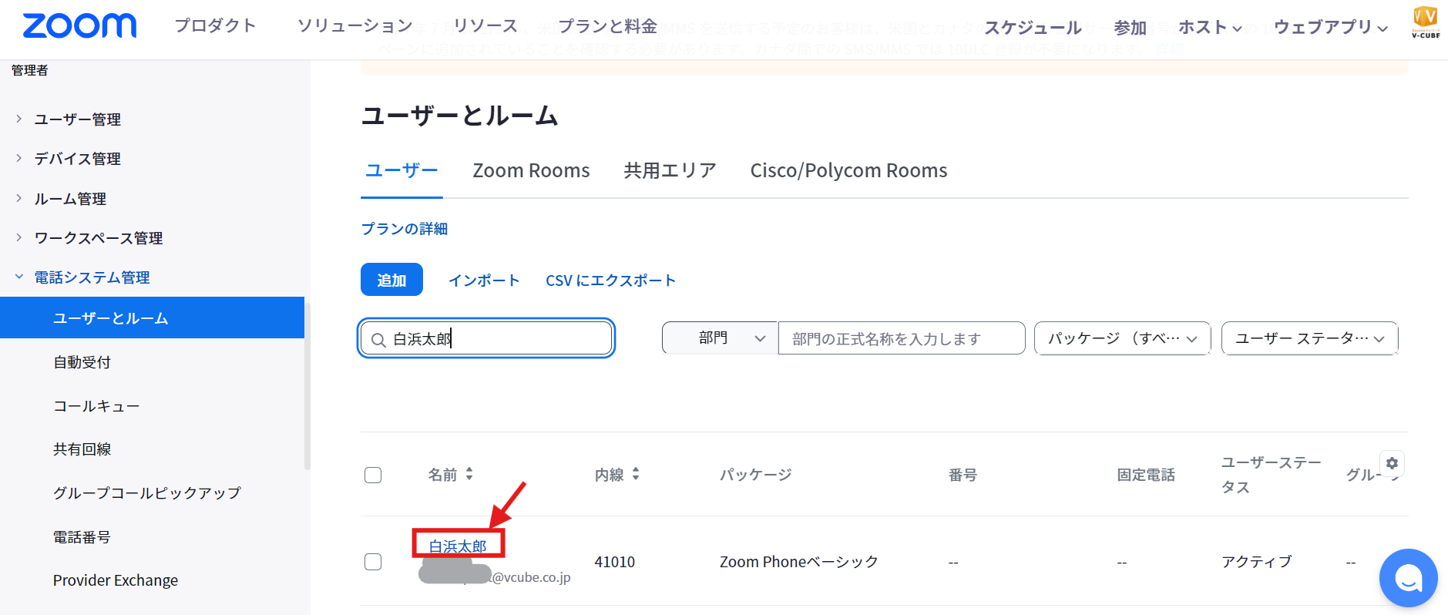Click スケジュール in top bar
This screenshot has height=615, width=1448.
point(1033,27)
